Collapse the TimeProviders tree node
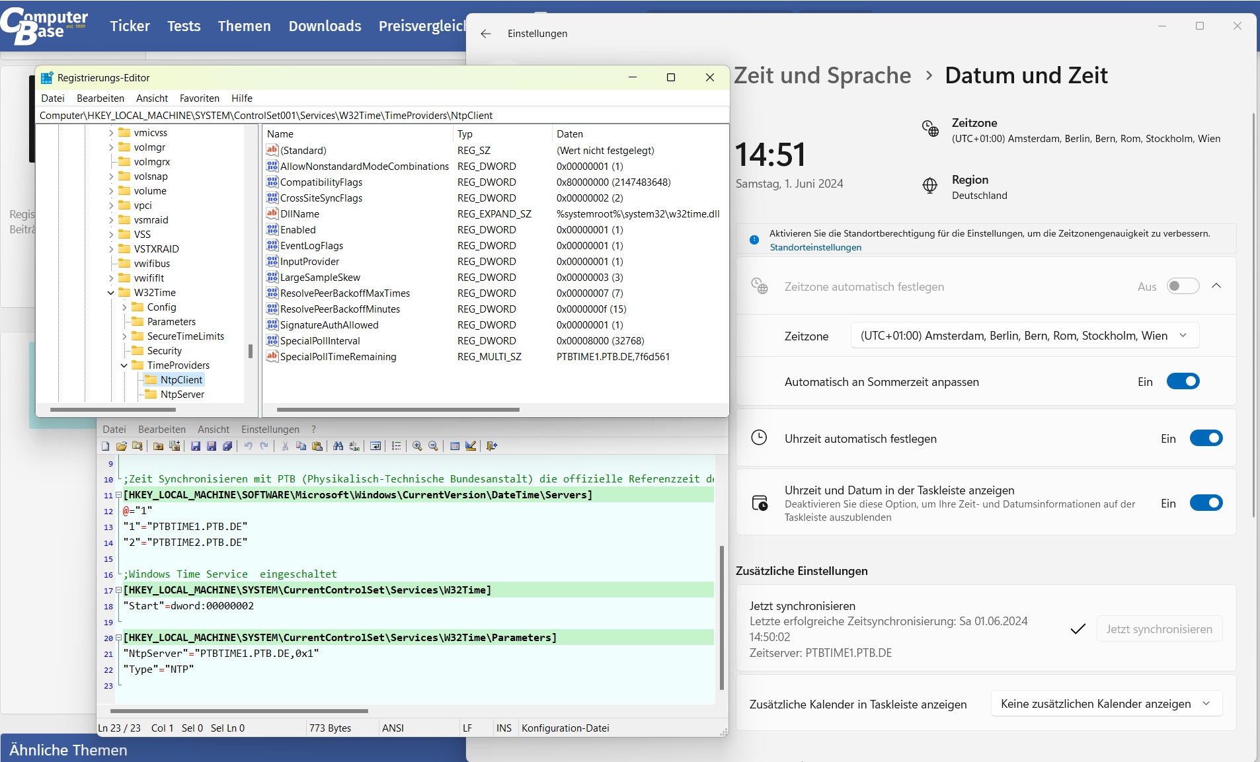The width and height of the screenshot is (1260, 762). [x=124, y=365]
